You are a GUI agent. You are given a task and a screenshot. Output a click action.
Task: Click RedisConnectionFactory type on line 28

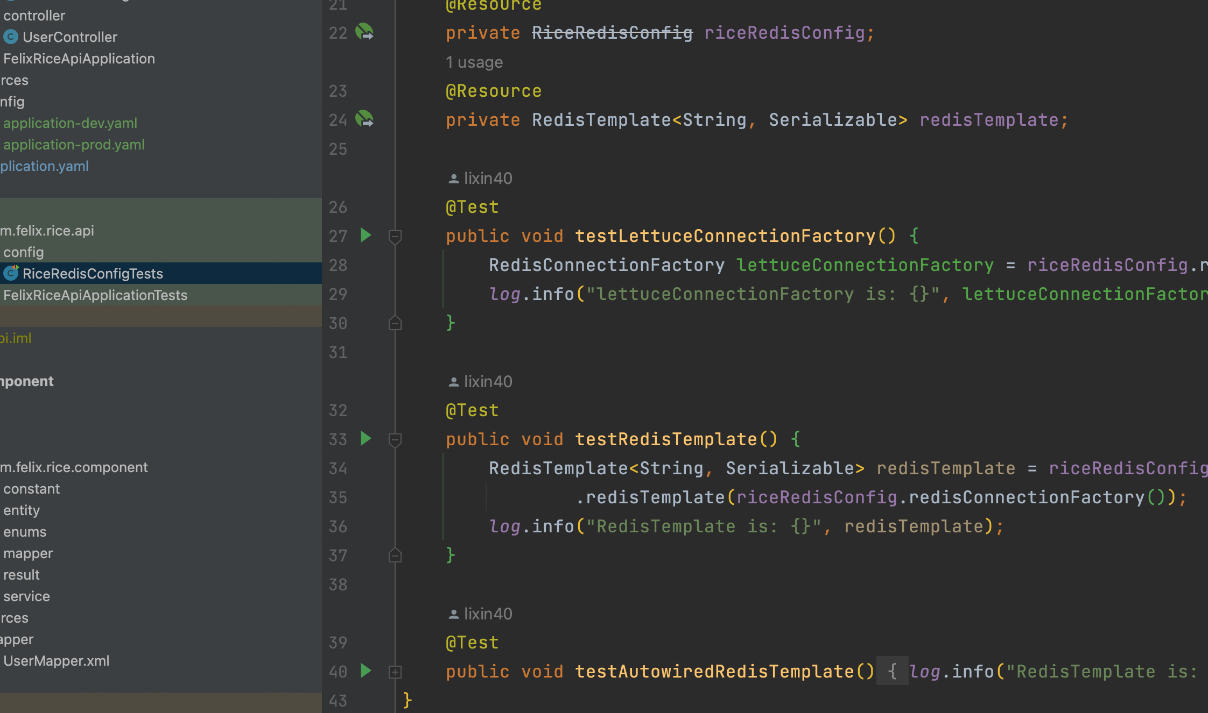click(x=607, y=265)
